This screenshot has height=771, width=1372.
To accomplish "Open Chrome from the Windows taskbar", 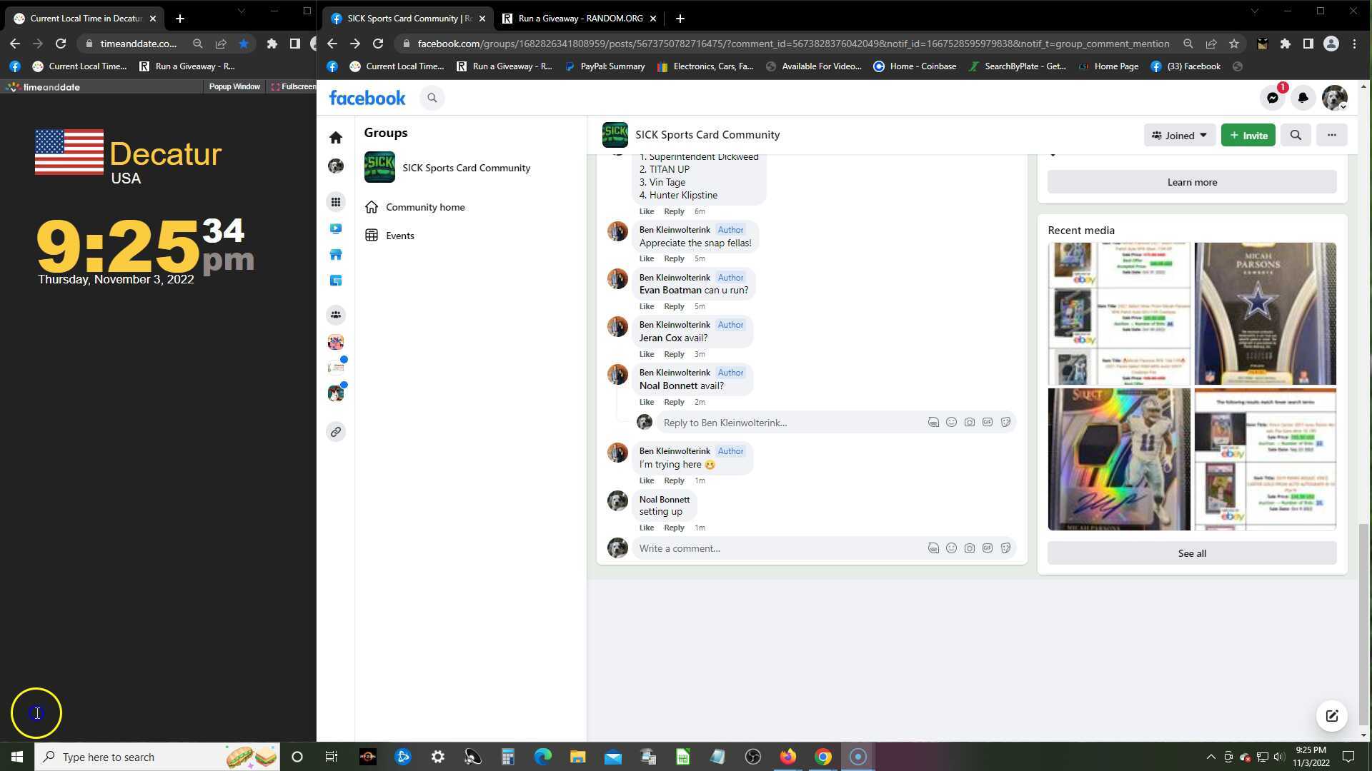I will coord(823,757).
